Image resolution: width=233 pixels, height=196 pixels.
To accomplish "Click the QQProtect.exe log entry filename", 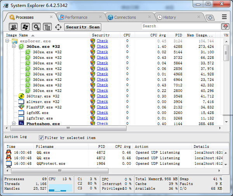I will click(51, 164).
